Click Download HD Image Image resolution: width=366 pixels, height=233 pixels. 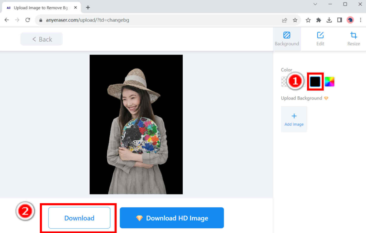coord(172,218)
